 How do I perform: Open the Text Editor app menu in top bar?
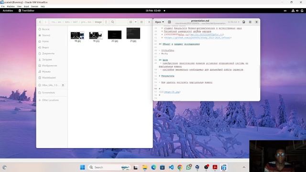(26, 11)
